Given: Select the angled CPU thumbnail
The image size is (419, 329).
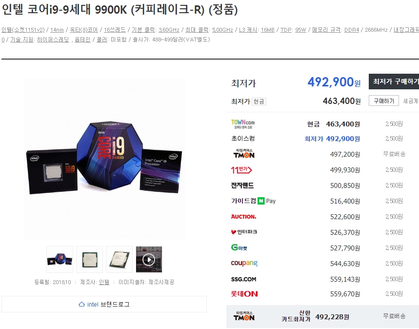Looking at the screenshot, I should click(119, 260).
